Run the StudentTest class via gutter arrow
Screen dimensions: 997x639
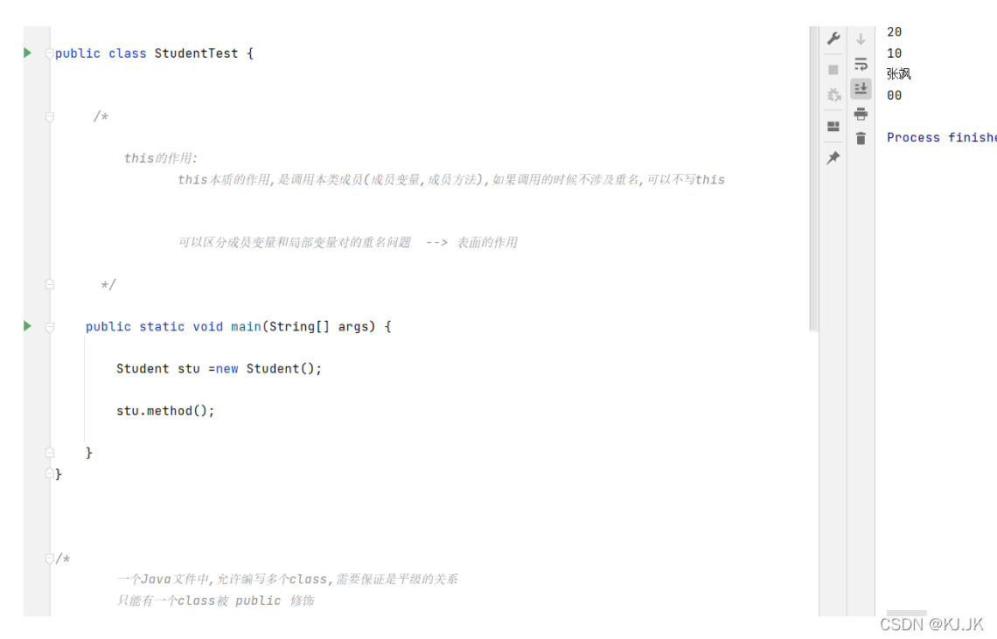28,53
